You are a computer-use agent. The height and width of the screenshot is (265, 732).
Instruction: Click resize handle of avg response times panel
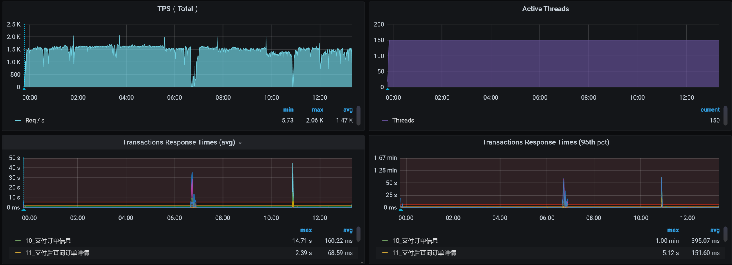tap(362, 262)
